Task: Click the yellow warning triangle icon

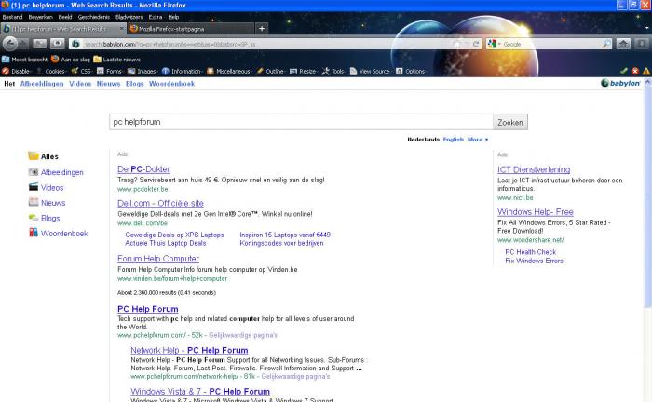Action: pos(646,71)
